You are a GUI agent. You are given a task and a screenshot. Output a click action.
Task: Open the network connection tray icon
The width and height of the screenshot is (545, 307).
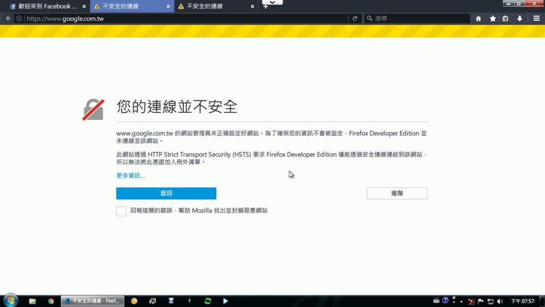(x=490, y=301)
